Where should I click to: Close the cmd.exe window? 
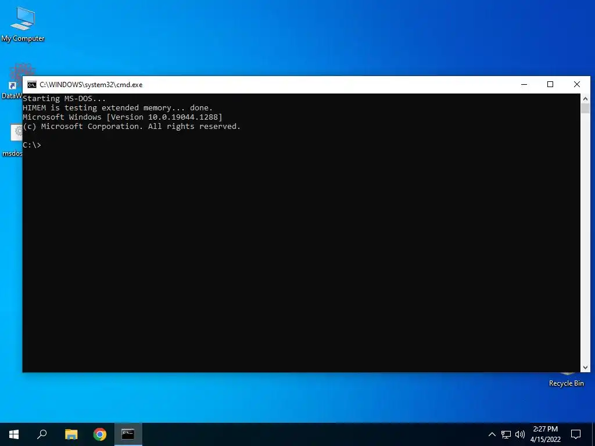(x=577, y=85)
